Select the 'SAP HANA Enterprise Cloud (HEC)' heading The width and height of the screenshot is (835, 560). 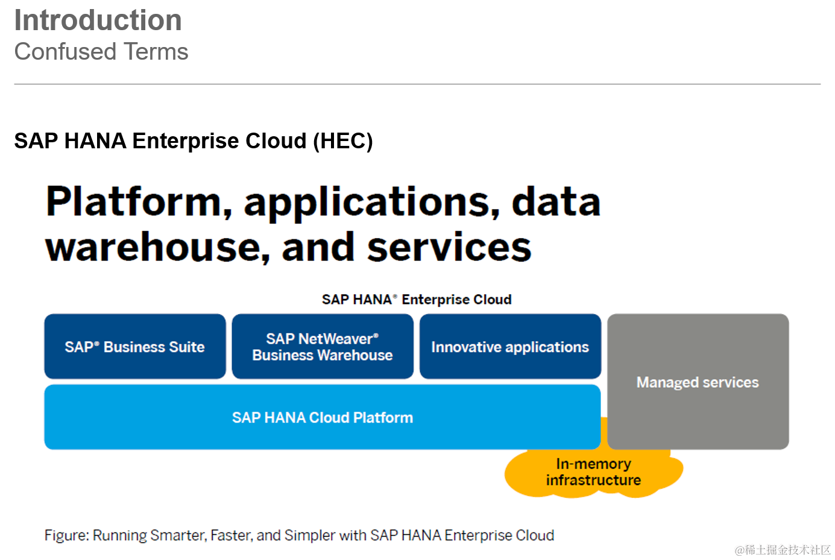coord(194,141)
